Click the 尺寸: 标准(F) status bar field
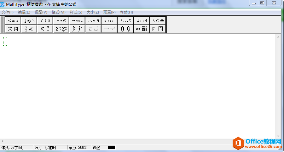This screenshot has width=284, height=152. pos(50,148)
